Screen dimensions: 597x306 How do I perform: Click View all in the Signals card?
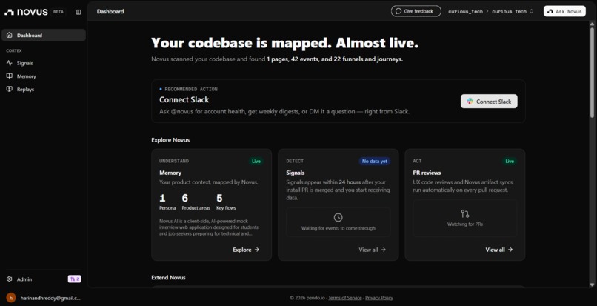pyautogui.click(x=373, y=250)
